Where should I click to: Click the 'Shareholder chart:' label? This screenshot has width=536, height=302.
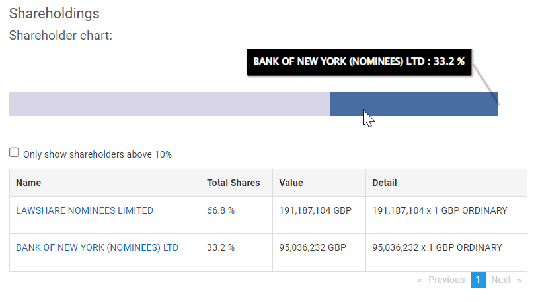point(61,36)
